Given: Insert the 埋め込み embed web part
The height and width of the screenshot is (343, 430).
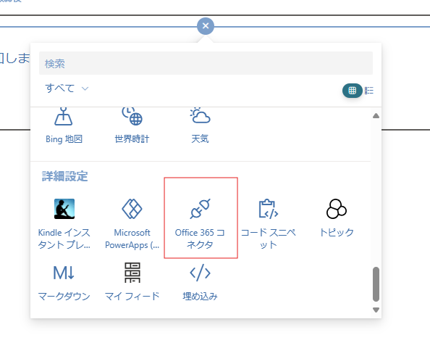Looking at the screenshot, I should 201,282.
